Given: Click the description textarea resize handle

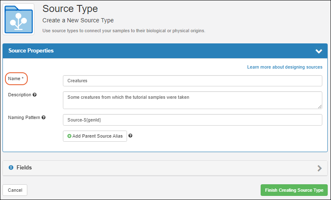Looking at the screenshot, I should click(x=320, y=107).
